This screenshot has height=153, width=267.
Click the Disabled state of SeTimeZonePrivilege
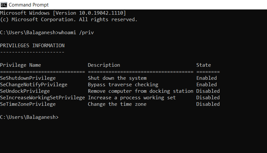(208, 104)
